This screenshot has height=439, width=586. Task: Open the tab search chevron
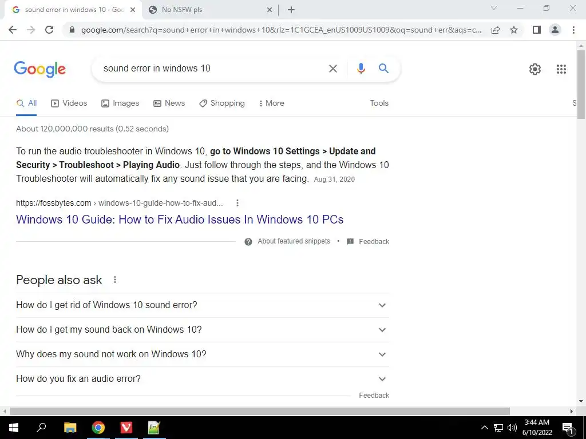point(494,8)
